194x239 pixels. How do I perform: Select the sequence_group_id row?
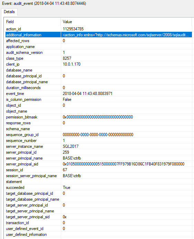click(99, 135)
